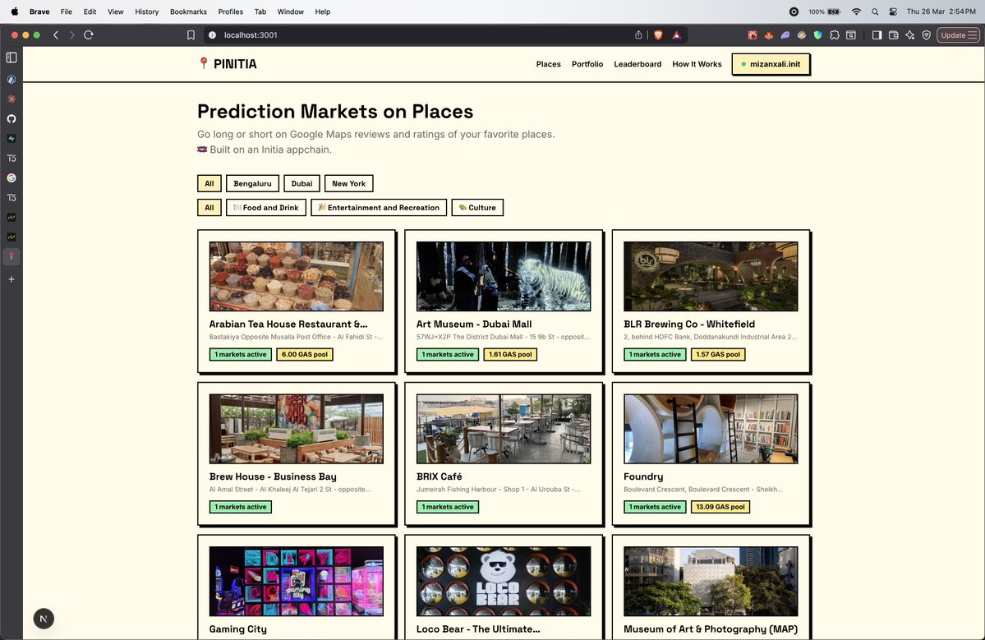Screen dimensions: 985x640
Task: Open the Bookmarks menu
Action: (188, 12)
